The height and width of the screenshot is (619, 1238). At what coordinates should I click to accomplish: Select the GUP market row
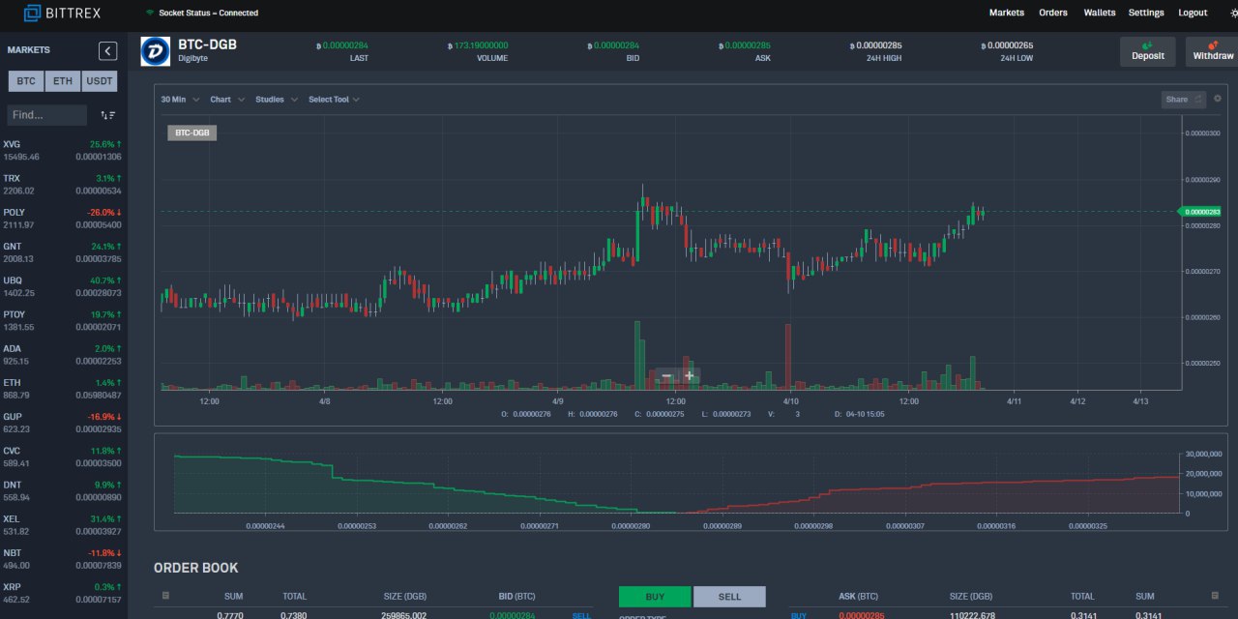pos(63,423)
